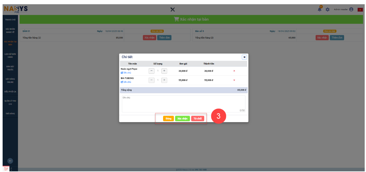366x172 pixels.
Task: Go to Lịch sử đơn hàng menu
Action: pyautogui.click(x=10, y=55)
